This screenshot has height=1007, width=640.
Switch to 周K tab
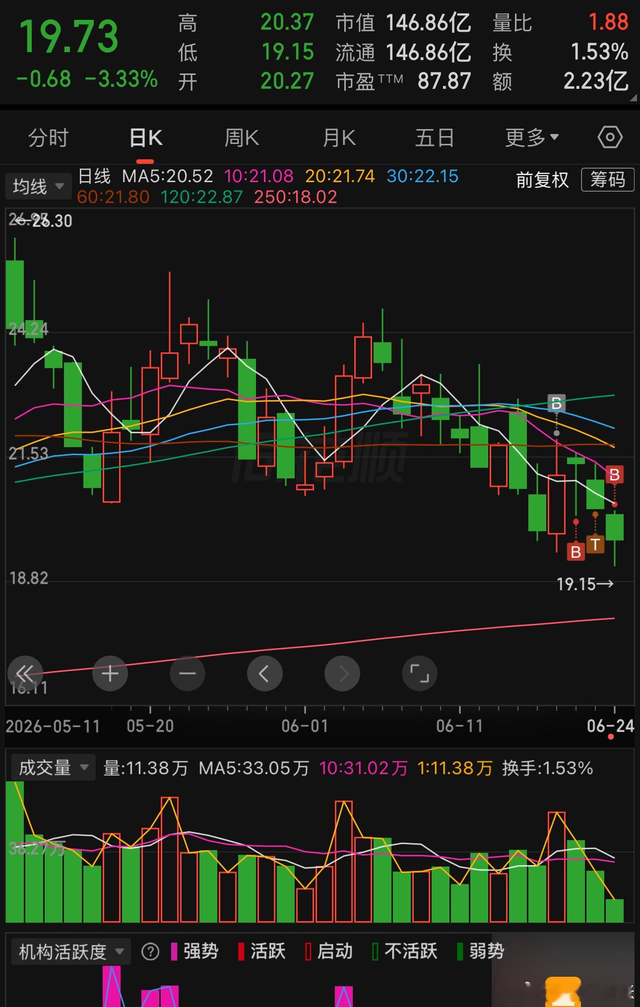[242, 137]
